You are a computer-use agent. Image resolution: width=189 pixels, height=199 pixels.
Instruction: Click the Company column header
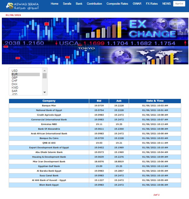click(x=49, y=101)
